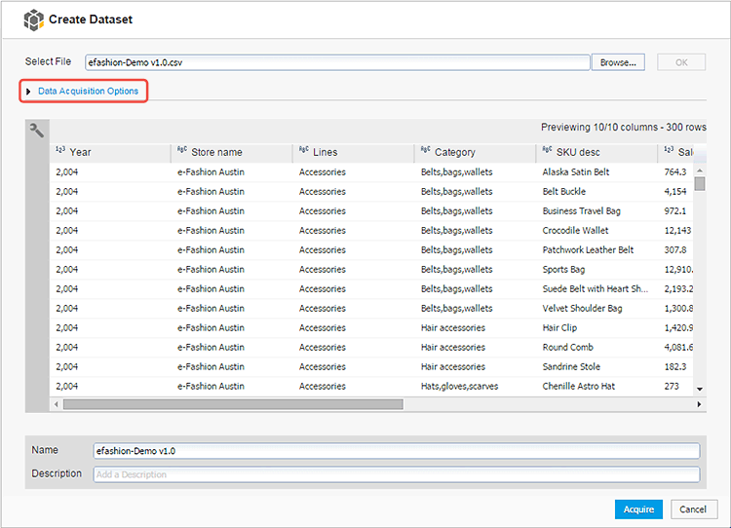Click the wrench settings icon
The image size is (731, 528).
[37, 131]
